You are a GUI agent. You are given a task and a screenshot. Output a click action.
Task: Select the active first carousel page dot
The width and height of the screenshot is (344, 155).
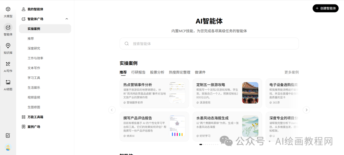201,144
